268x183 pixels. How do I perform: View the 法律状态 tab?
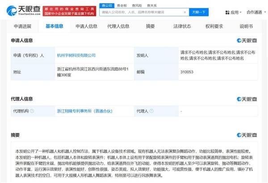point(182,26)
